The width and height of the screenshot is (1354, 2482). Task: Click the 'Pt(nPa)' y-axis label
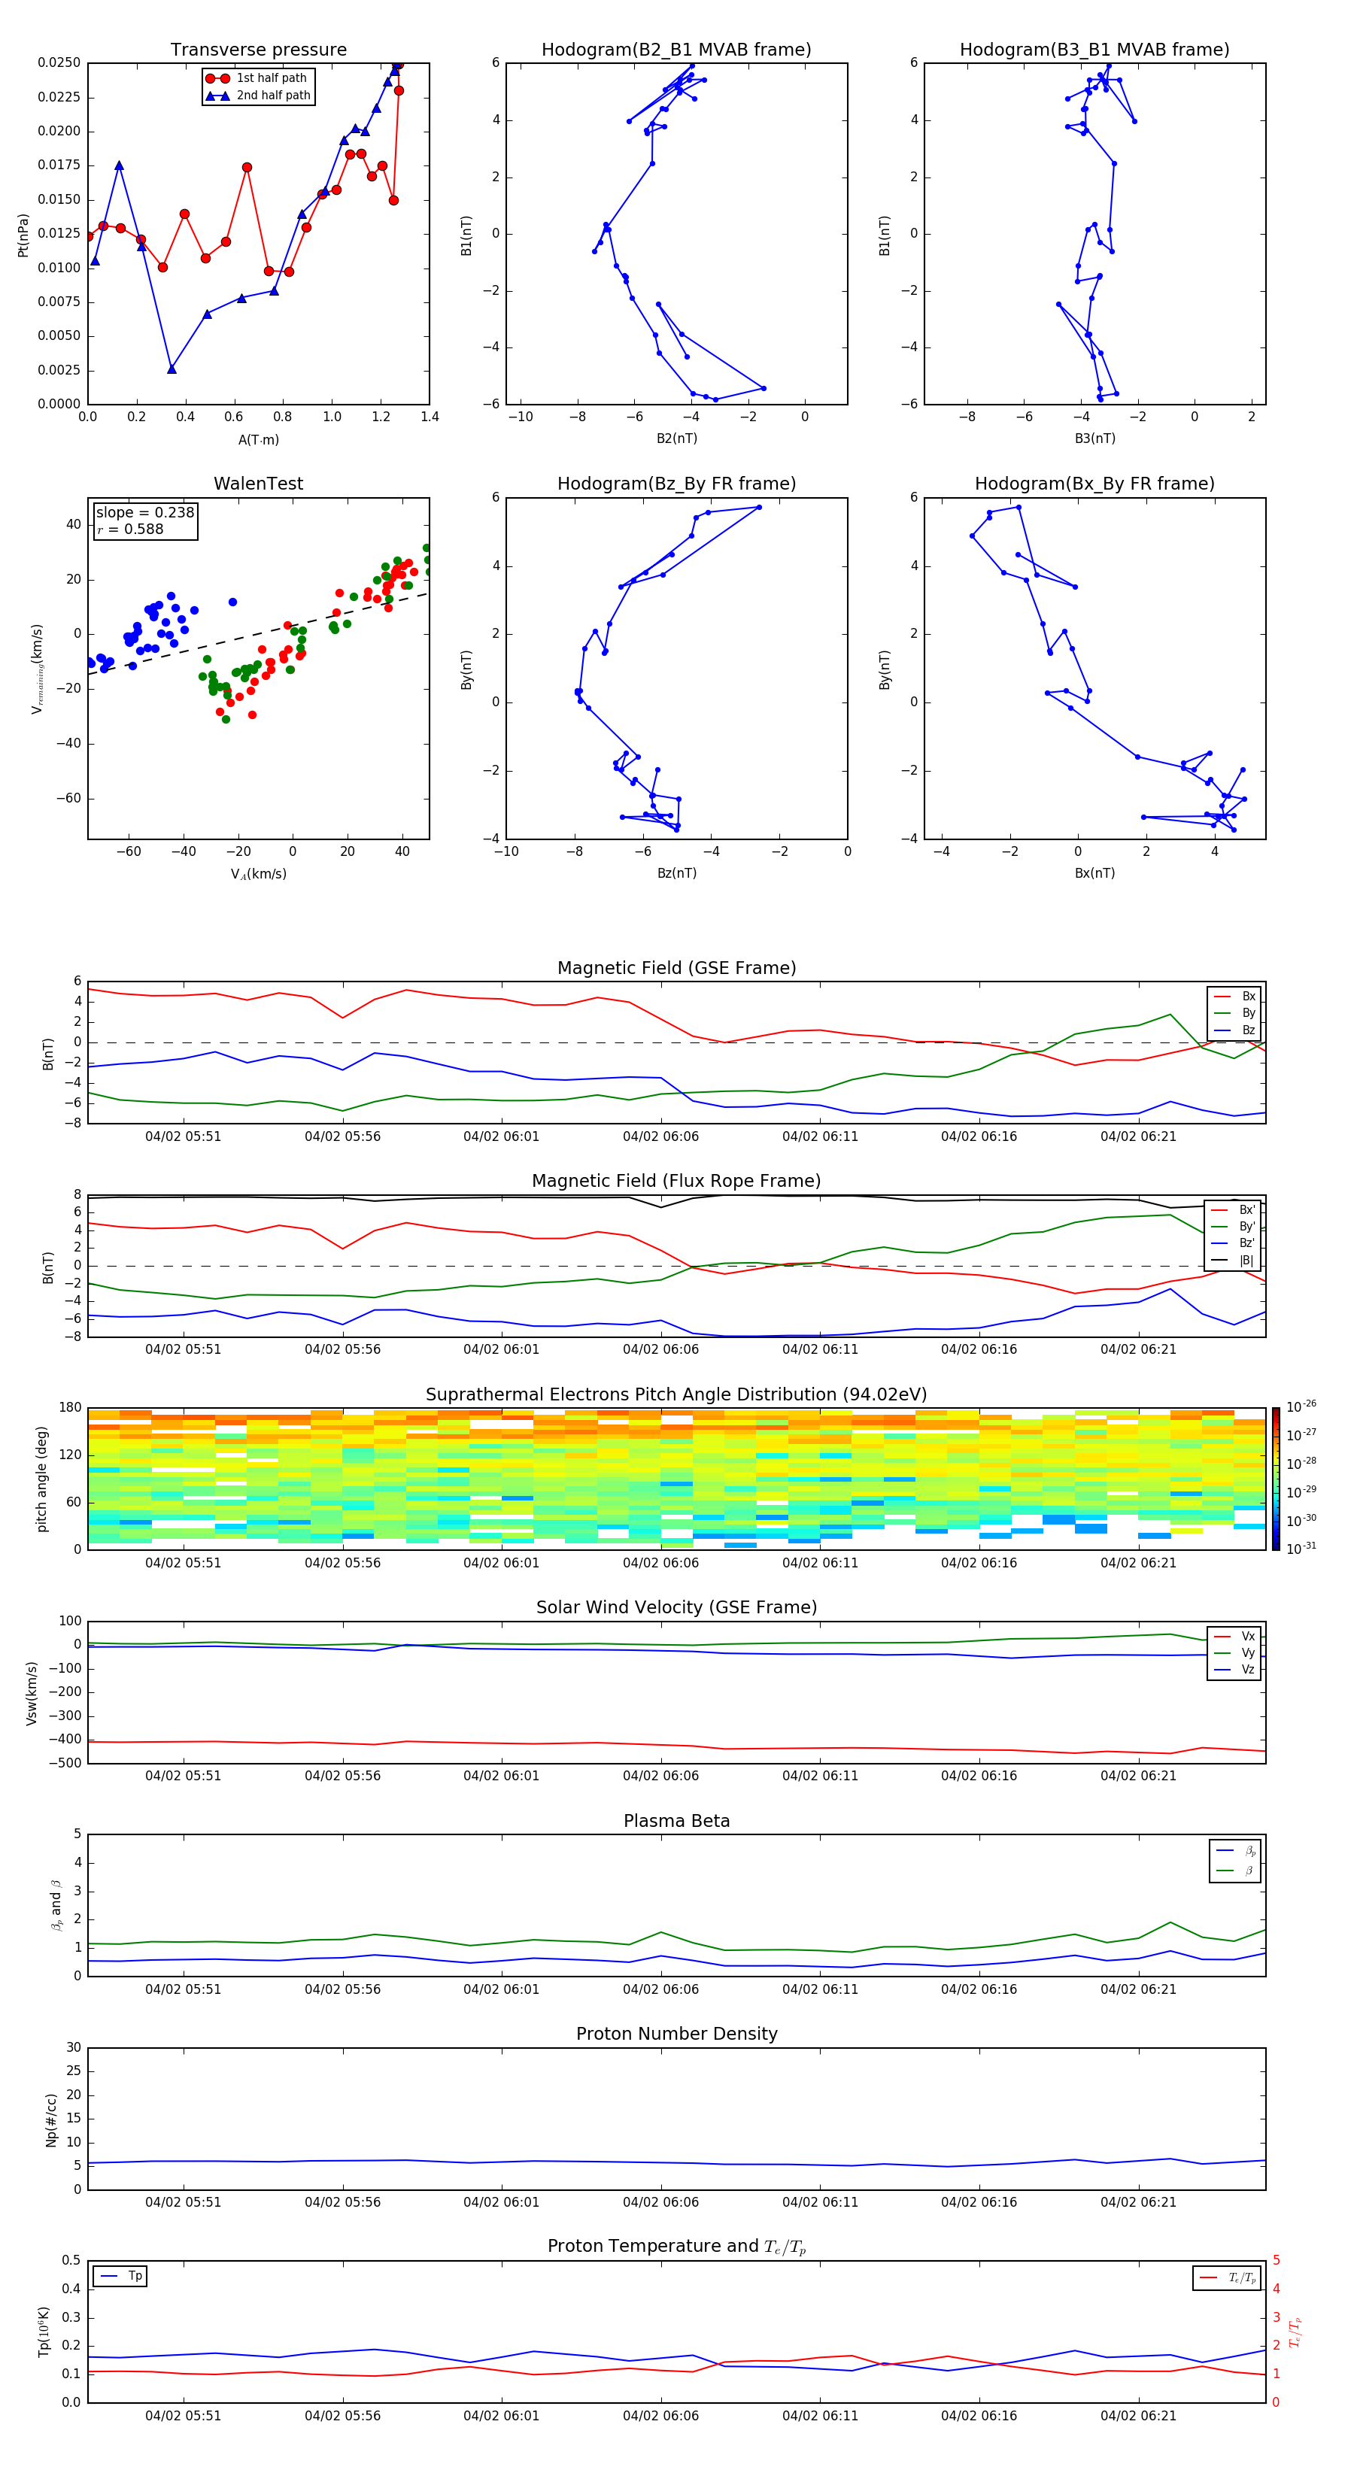coord(23,235)
